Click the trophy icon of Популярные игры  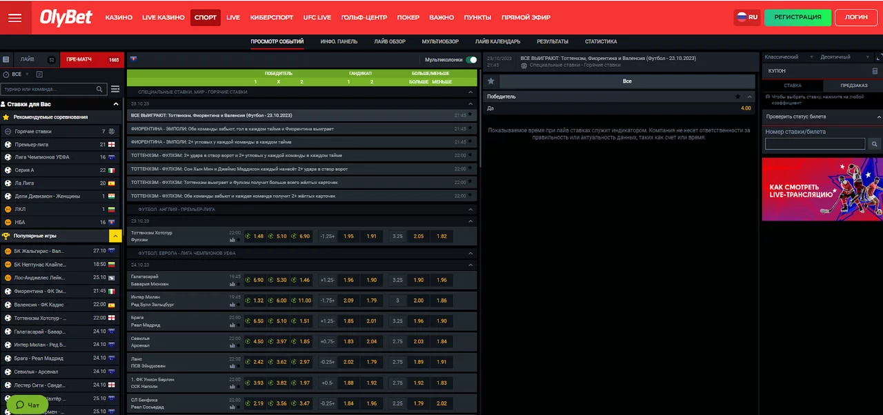(x=6, y=235)
